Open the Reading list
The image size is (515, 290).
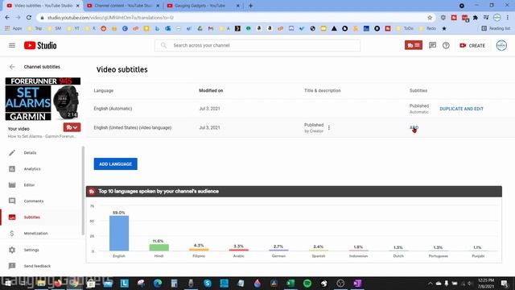click(x=496, y=29)
